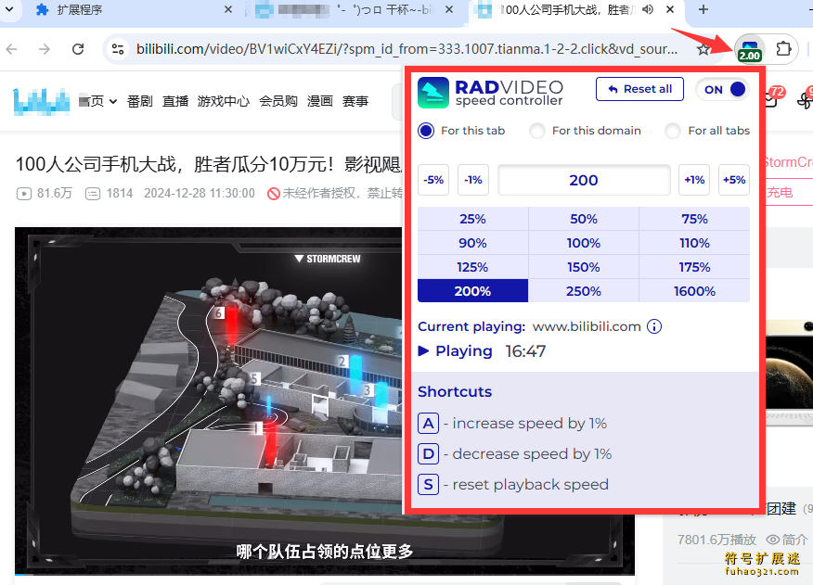
Task: Reload the bilibili page
Action: 78,49
